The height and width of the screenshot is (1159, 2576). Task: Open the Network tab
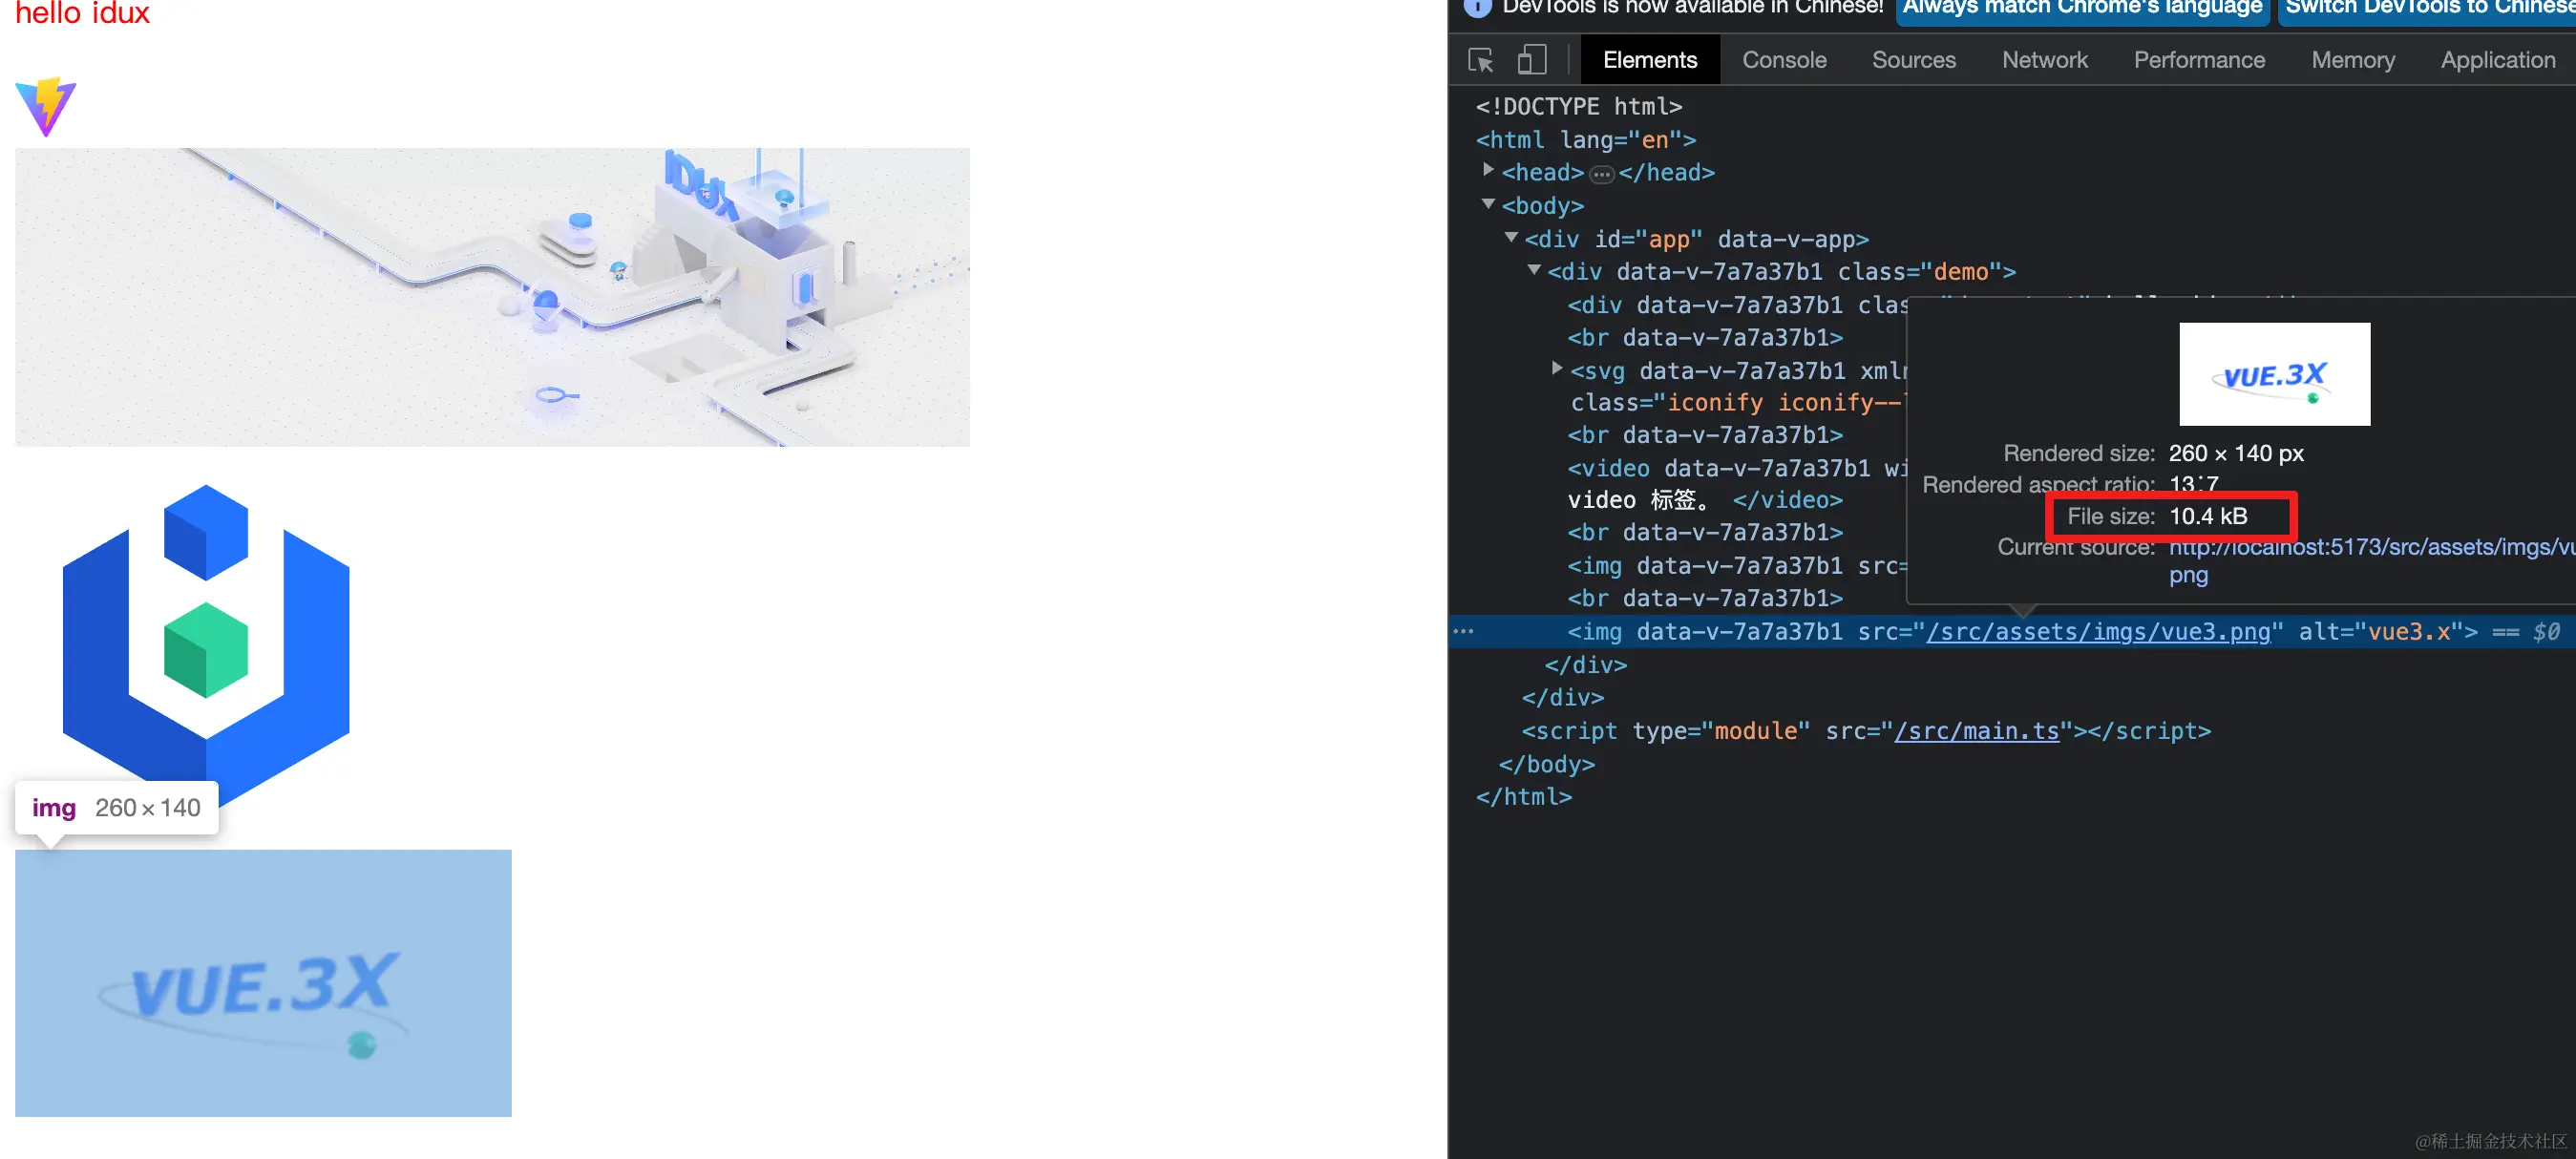click(2044, 60)
